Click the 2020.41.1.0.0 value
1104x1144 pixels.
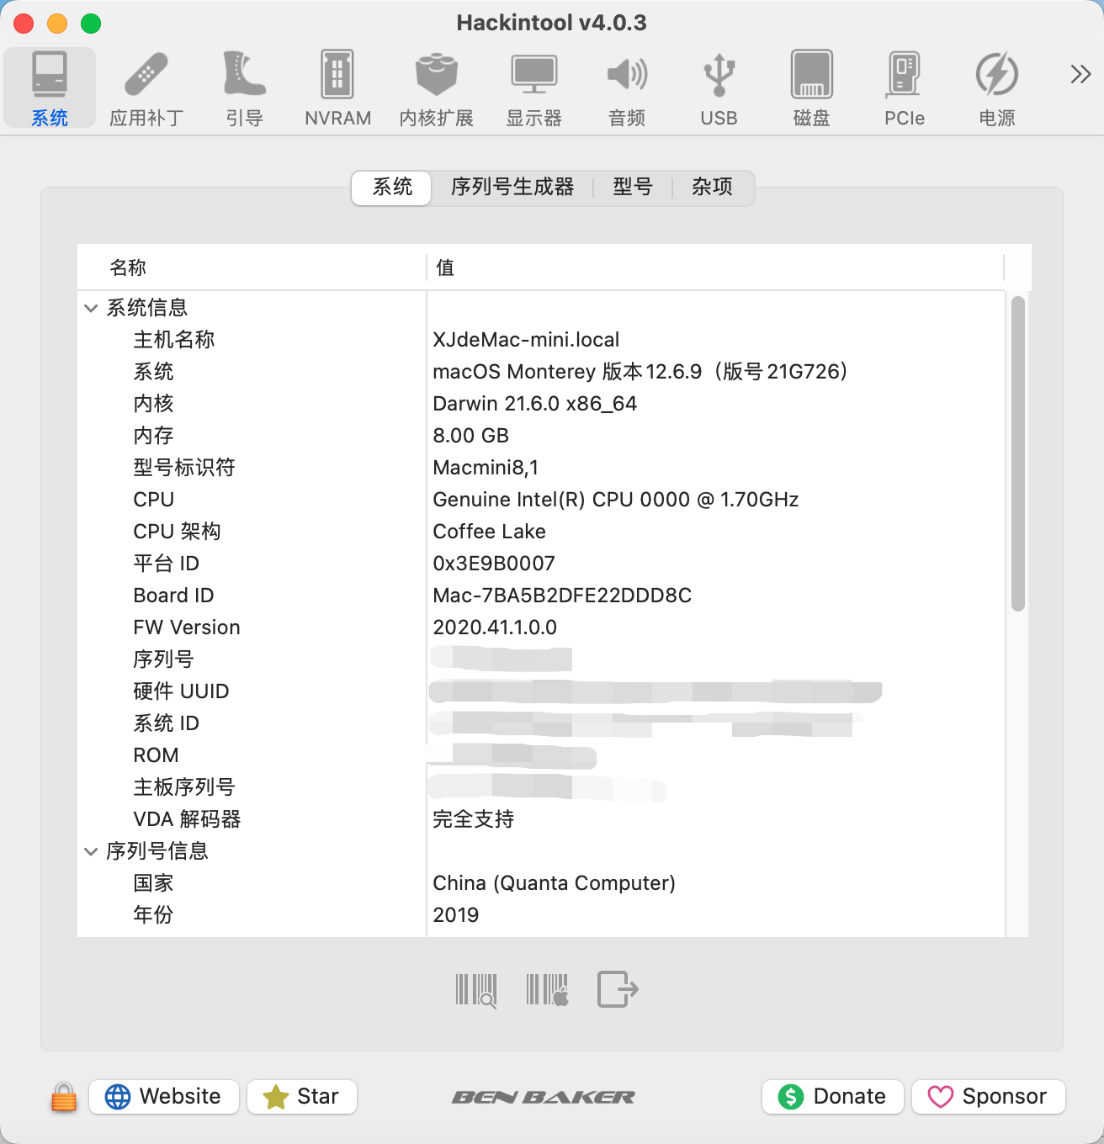click(x=495, y=628)
